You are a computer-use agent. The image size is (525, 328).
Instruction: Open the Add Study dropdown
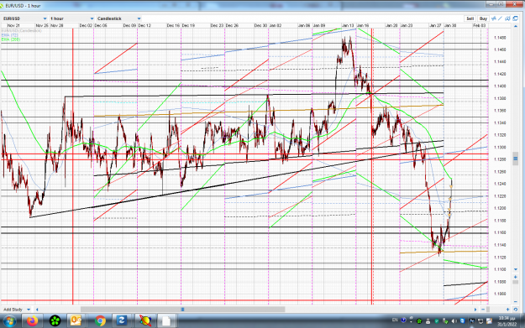tap(17, 310)
